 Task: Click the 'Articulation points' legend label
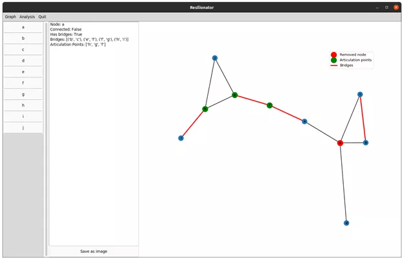point(355,60)
